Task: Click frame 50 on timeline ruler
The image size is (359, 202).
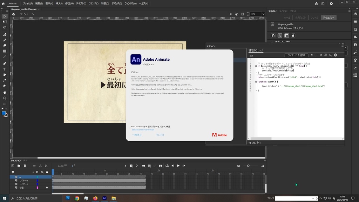Action: (x=163, y=174)
